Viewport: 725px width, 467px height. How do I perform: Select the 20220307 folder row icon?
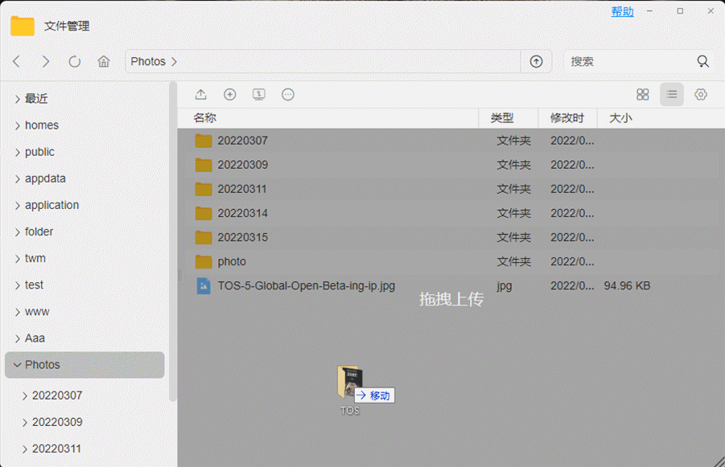[204, 141]
